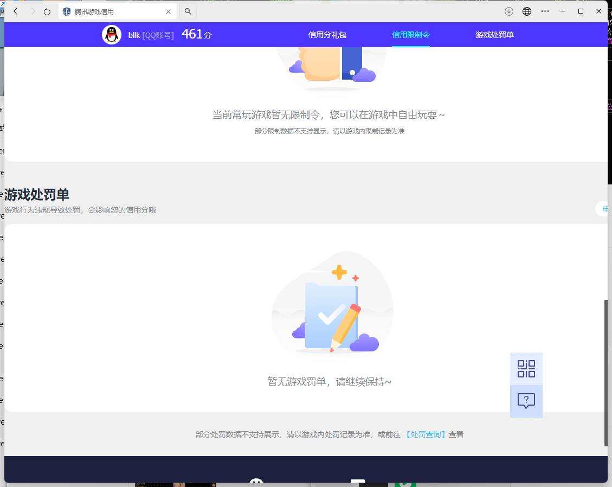Viewport: 612px width, 487px height.
Task: Click the 461分 credit score
Action: pos(196,34)
